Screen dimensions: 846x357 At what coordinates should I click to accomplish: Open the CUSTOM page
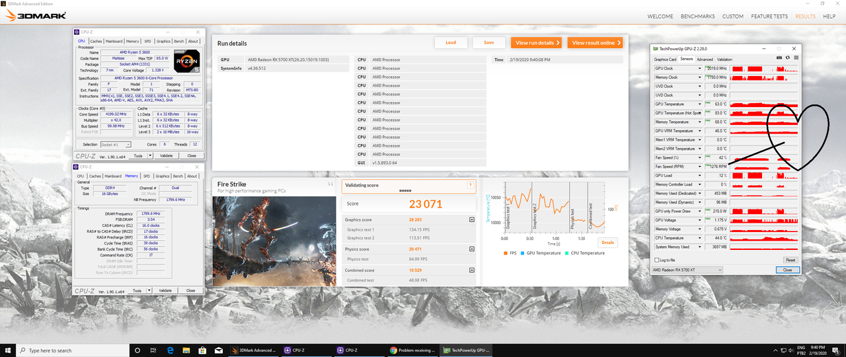click(x=733, y=17)
